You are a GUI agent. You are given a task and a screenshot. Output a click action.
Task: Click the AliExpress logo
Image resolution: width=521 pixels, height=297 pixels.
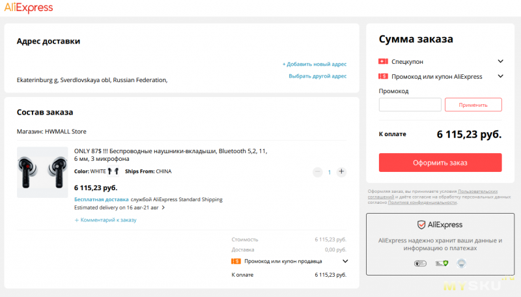(x=29, y=7)
